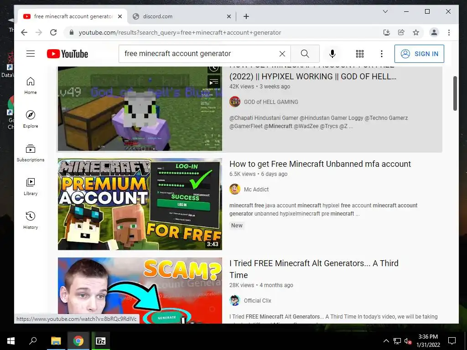Open the network tray icon
Image resolution: width=467 pixels, height=350 pixels.
tap(397, 341)
